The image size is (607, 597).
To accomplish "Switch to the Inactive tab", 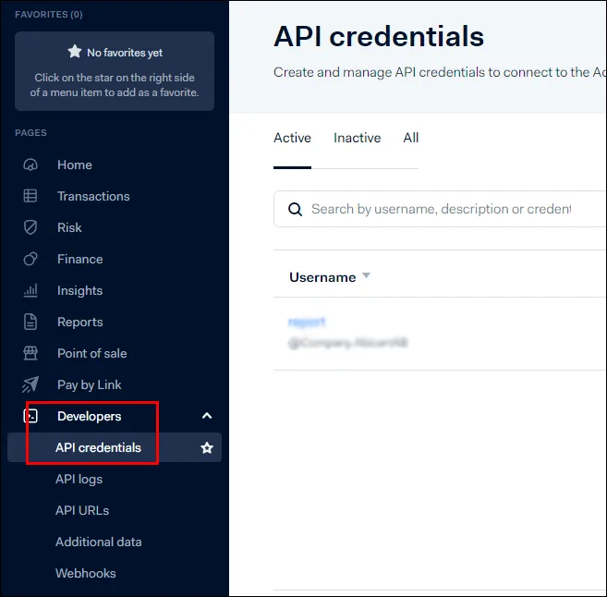I will pyautogui.click(x=357, y=138).
